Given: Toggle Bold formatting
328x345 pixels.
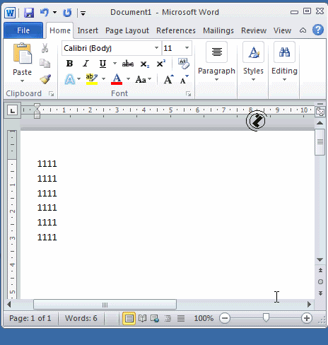Looking at the screenshot, I should point(69,64).
